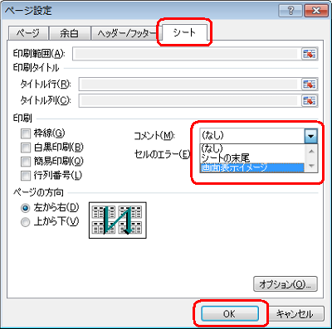The width and height of the screenshot is (332, 329).
Task: Go to the ヘッダー/フッター tab
Action: pyautogui.click(x=127, y=33)
